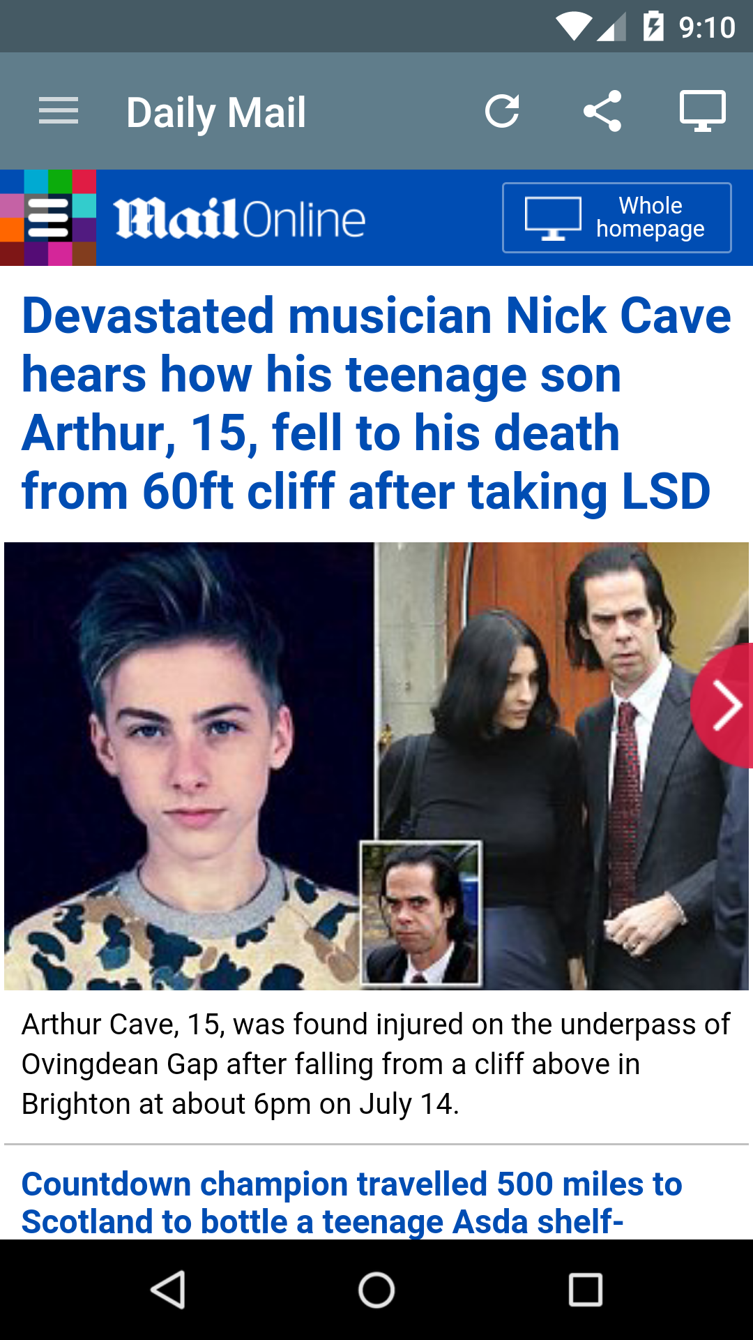The width and height of the screenshot is (753, 1340).
Task: Tap the Wi-Fi status icon
Action: pyautogui.click(x=575, y=27)
